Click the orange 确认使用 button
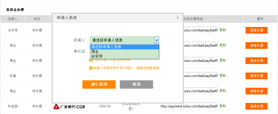Image resolution: width=278 pixels, height=114 pixels. point(99,84)
